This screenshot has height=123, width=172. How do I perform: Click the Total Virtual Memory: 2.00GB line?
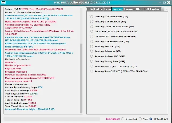[x=21, y=106]
